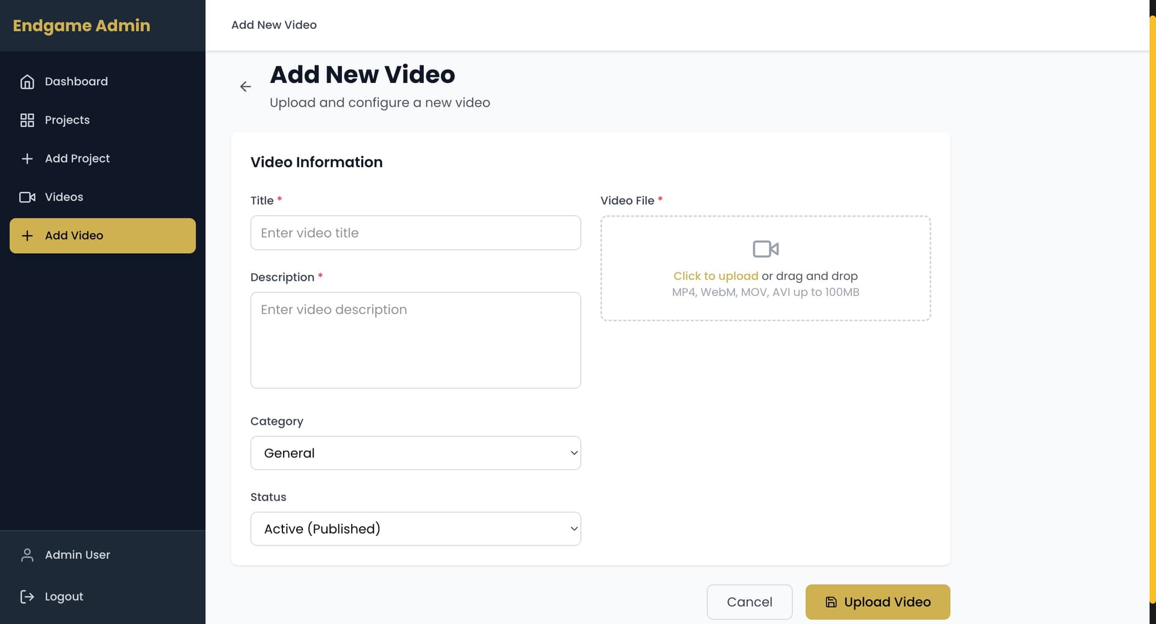Click the Dashboard home icon
The width and height of the screenshot is (1156, 624).
click(x=27, y=82)
